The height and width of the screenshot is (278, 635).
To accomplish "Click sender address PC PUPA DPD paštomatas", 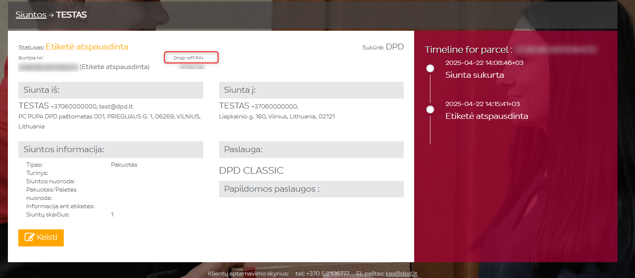I will pyautogui.click(x=110, y=122).
